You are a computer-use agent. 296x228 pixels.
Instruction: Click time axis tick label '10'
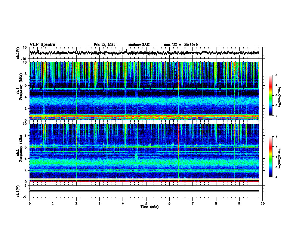coord(263,203)
